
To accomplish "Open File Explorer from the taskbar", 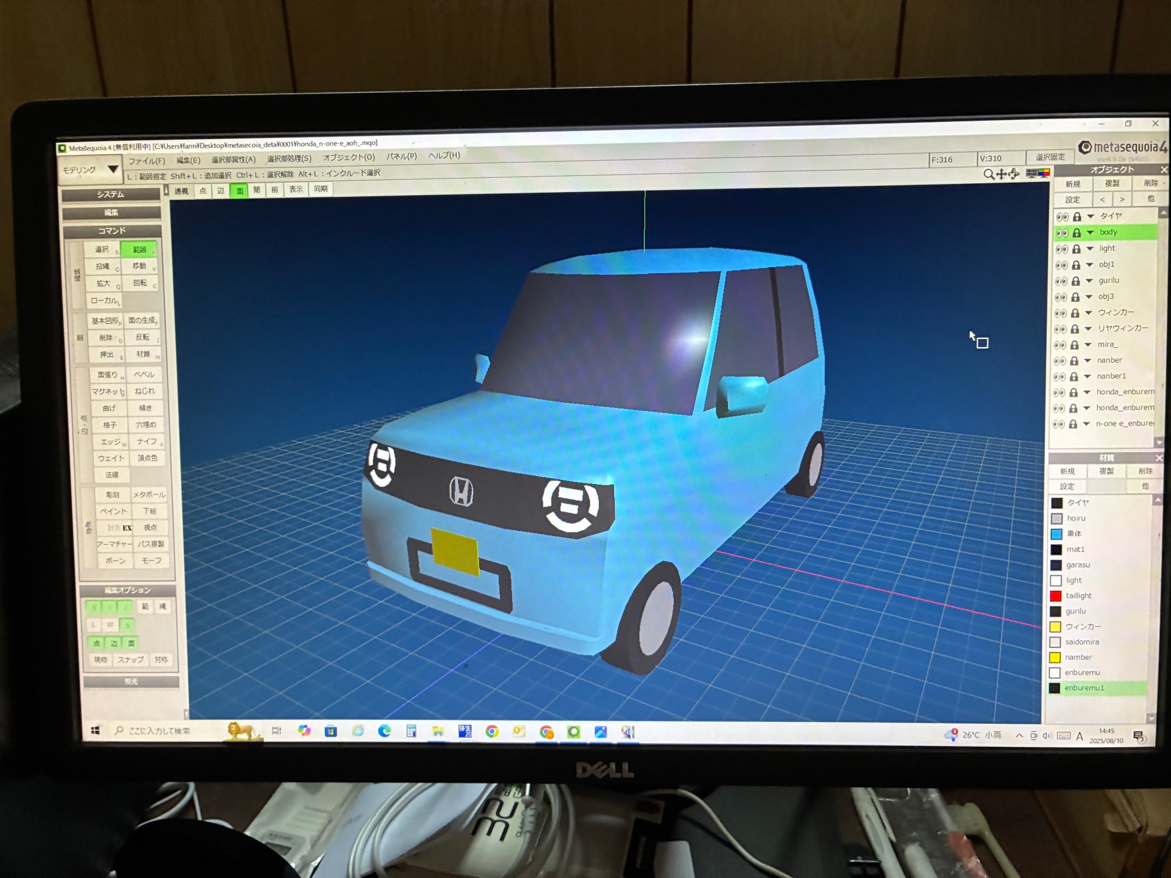I will click(438, 731).
